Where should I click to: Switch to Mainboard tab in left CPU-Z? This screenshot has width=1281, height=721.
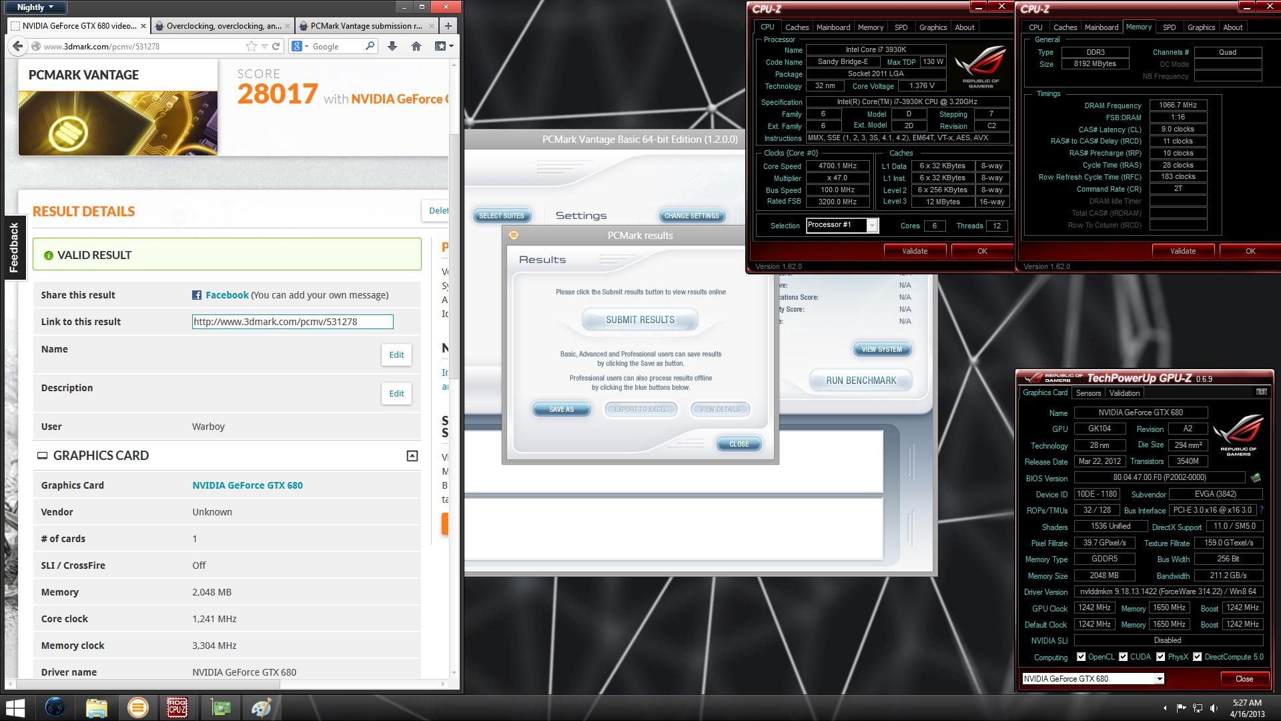[x=833, y=27]
